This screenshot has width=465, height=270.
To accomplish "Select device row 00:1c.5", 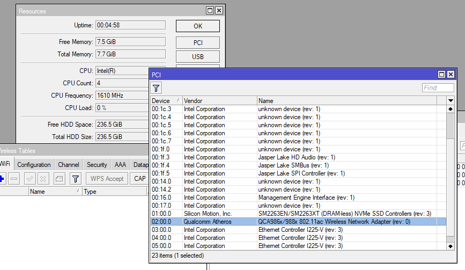I will [x=298, y=125].
